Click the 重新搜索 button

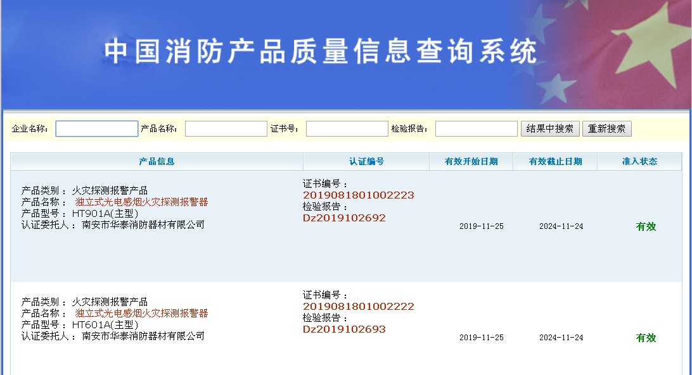coord(607,128)
